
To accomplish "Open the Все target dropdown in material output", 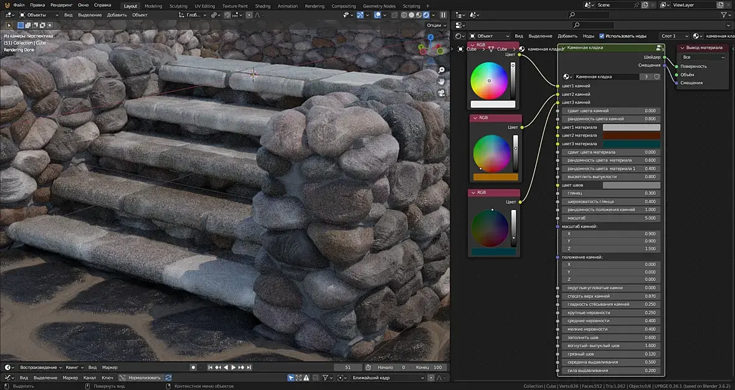I will 704,57.
